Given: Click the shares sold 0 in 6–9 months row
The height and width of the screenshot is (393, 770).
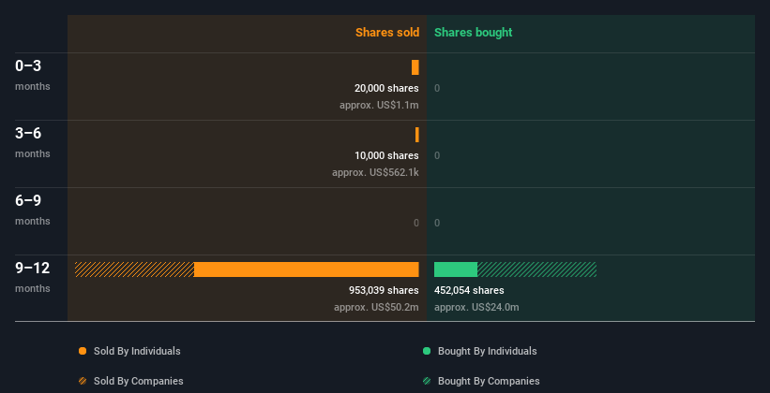Looking at the screenshot, I should [415, 223].
